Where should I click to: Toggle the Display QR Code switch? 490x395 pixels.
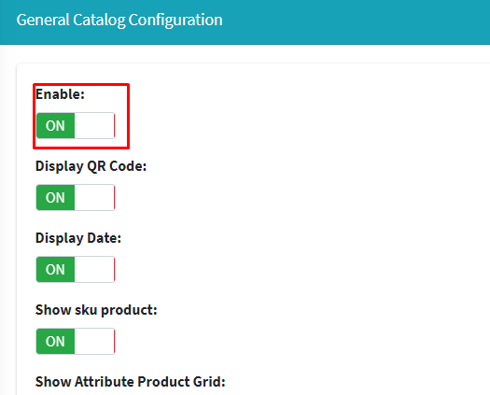point(76,198)
